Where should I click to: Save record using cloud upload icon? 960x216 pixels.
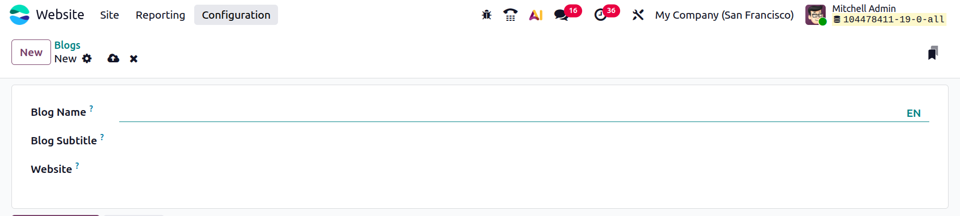pyautogui.click(x=113, y=59)
